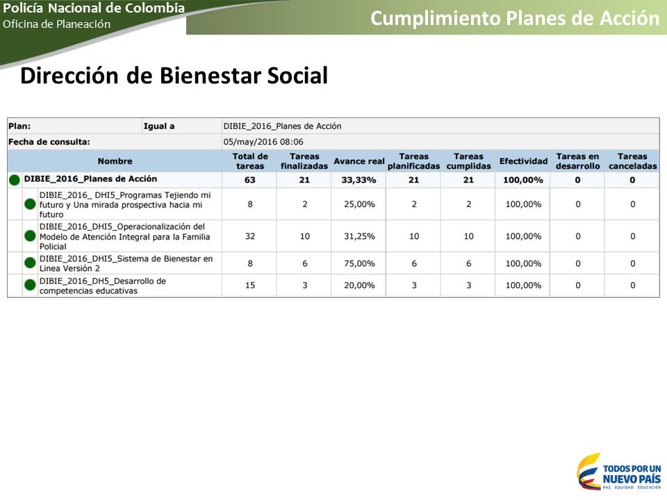The image size is (667, 500).
Task: Open DHI5_Programas Tejiendo mi futuro plan row
Action: click(x=125, y=204)
